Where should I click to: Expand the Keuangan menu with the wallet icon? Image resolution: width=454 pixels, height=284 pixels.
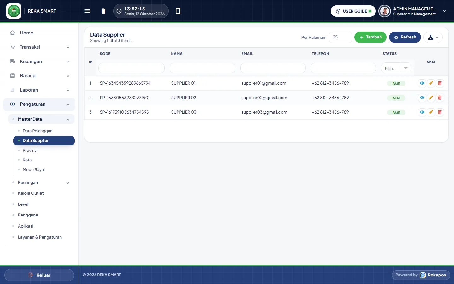(39, 62)
